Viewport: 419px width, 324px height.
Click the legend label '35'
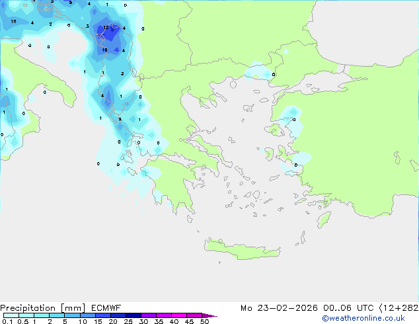[x=159, y=321]
